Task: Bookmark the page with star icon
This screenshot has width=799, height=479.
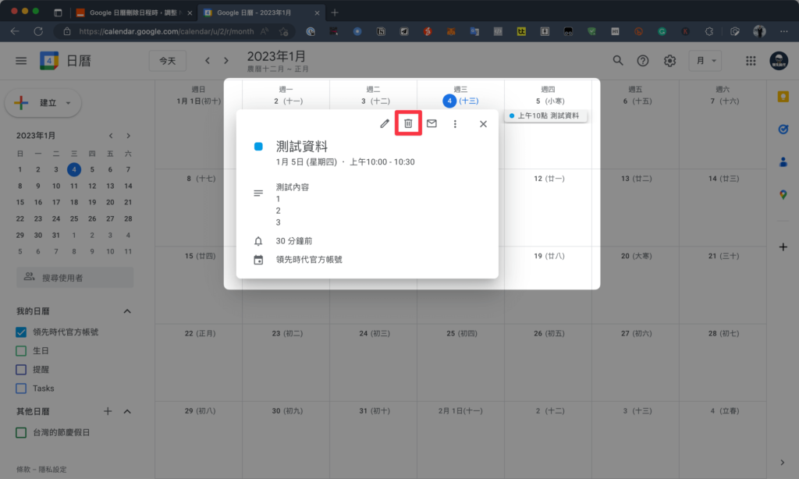Action: pyautogui.click(x=284, y=31)
